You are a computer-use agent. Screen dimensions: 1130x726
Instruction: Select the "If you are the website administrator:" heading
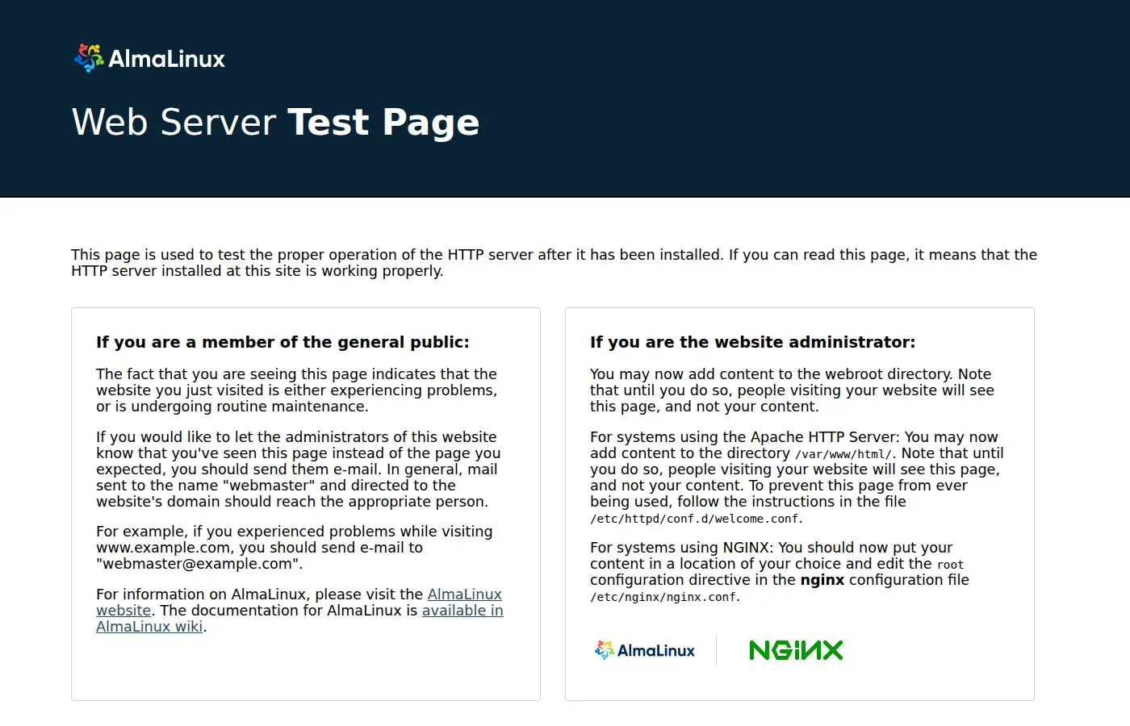pyautogui.click(x=752, y=342)
